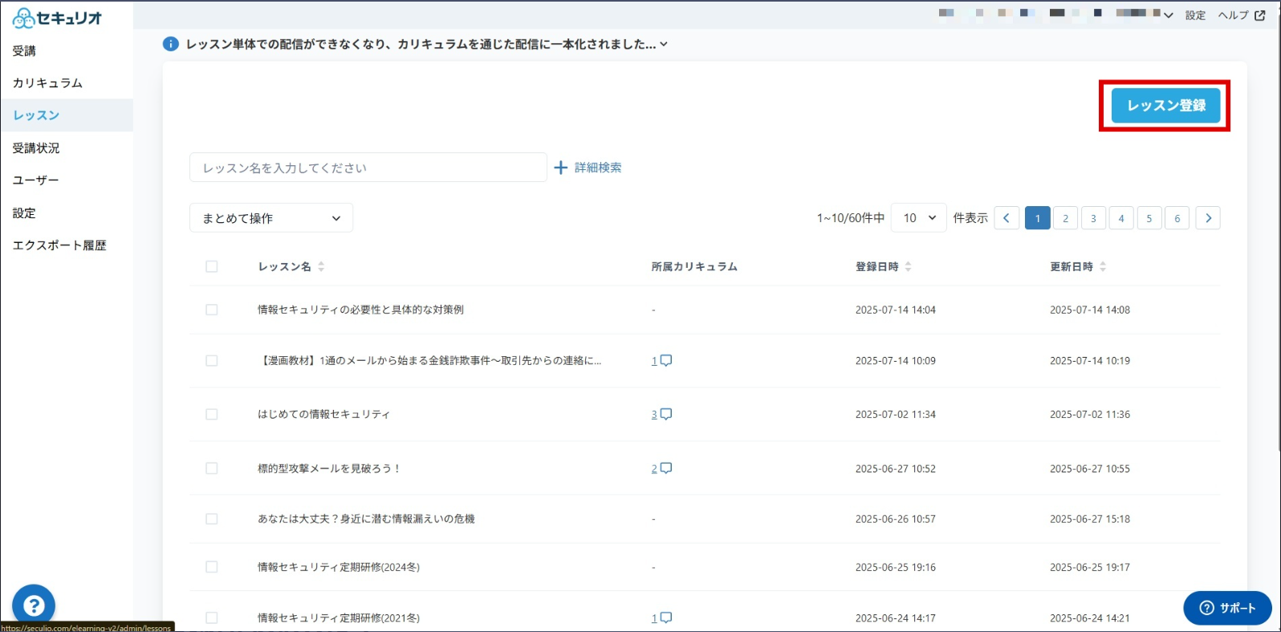Click the レッスン登録 button
1281x632 pixels.
click(1165, 106)
